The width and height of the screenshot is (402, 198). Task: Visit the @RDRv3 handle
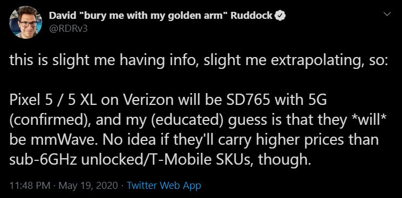click(x=68, y=29)
